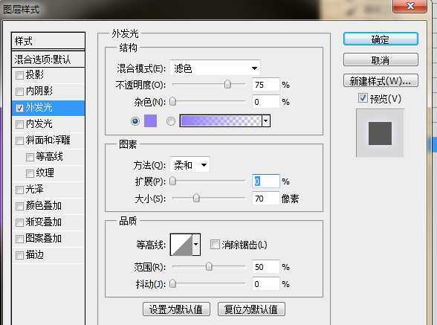The width and height of the screenshot is (437, 325).
Task: Click the 杂色 noise slider handle
Action: (x=172, y=102)
